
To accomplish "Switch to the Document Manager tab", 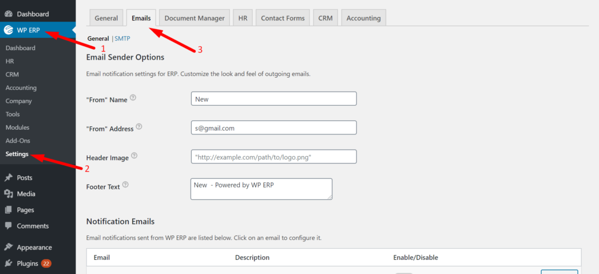I will (194, 18).
